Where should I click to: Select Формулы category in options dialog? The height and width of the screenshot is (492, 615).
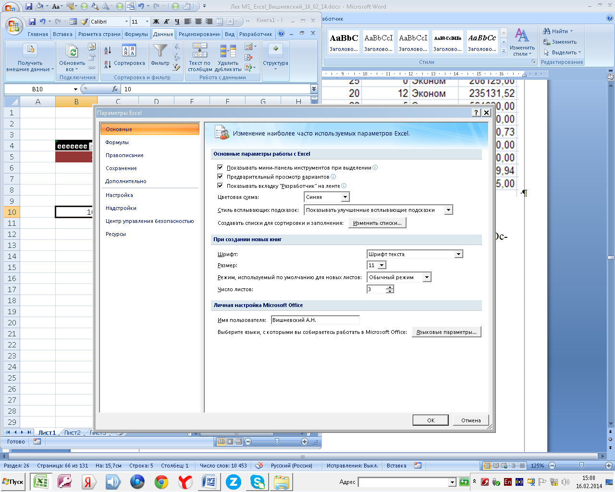(x=117, y=142)
